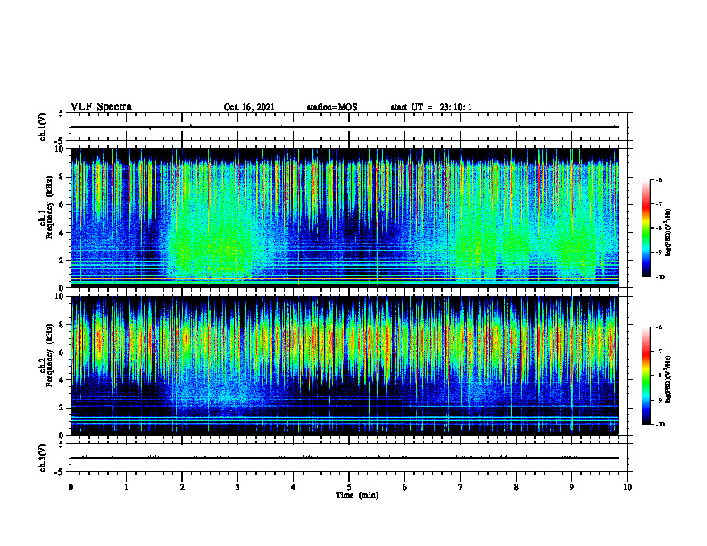
Task: Click the ch.1 frequency tick "4" kHz
Action: coord(62,233)
